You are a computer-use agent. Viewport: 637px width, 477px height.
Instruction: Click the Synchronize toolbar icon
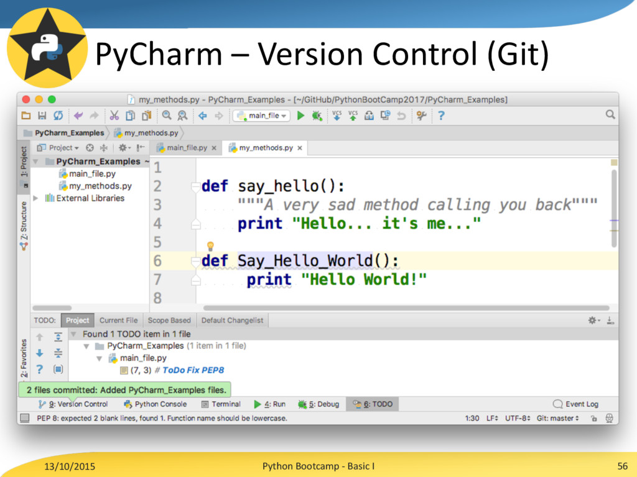[x=58, y=116]
